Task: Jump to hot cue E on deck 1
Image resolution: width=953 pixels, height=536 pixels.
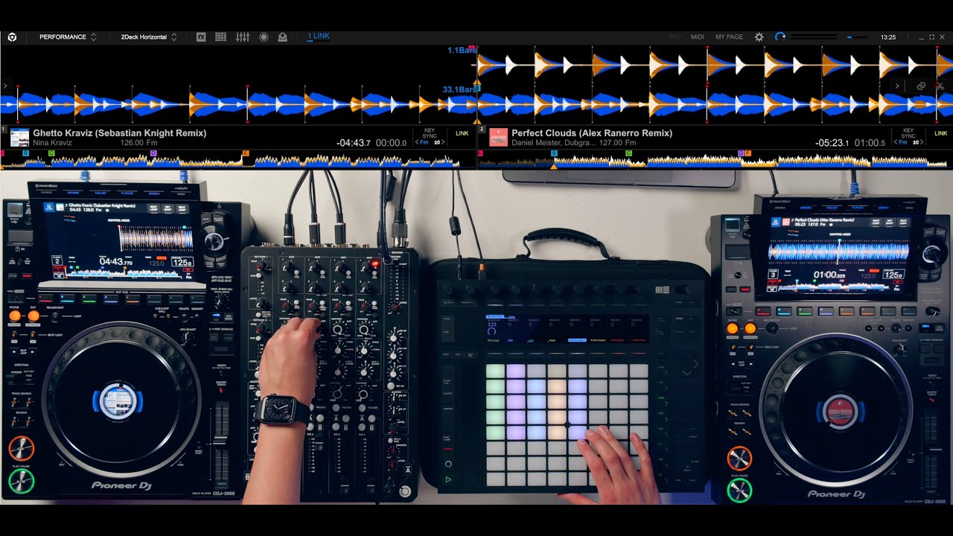Action: [245, 153]
